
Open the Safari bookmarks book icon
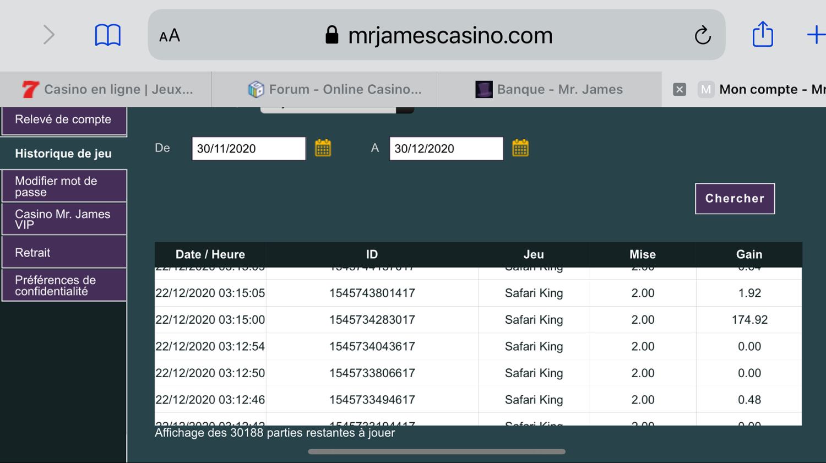(x=107, y=35)
